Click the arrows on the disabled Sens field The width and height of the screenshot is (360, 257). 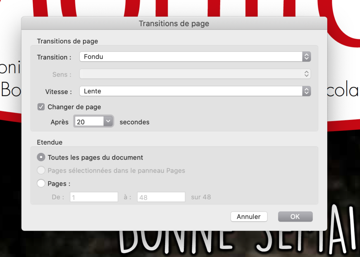pyautogui.click(x=307, y=74)
